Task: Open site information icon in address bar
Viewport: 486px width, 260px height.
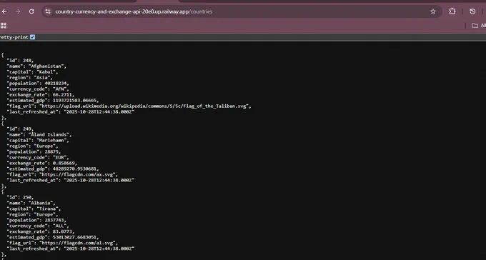Action: 48,11
